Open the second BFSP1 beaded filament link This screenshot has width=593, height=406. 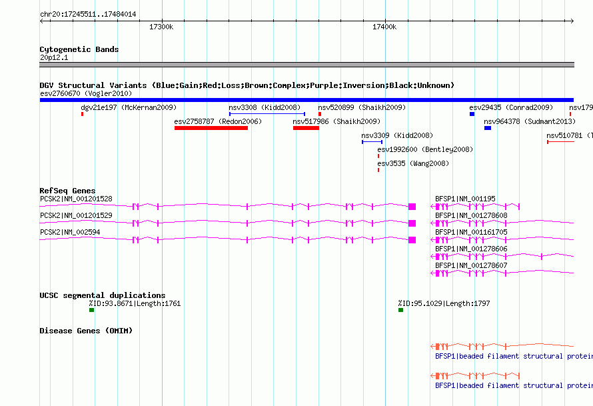click(514, 385)
